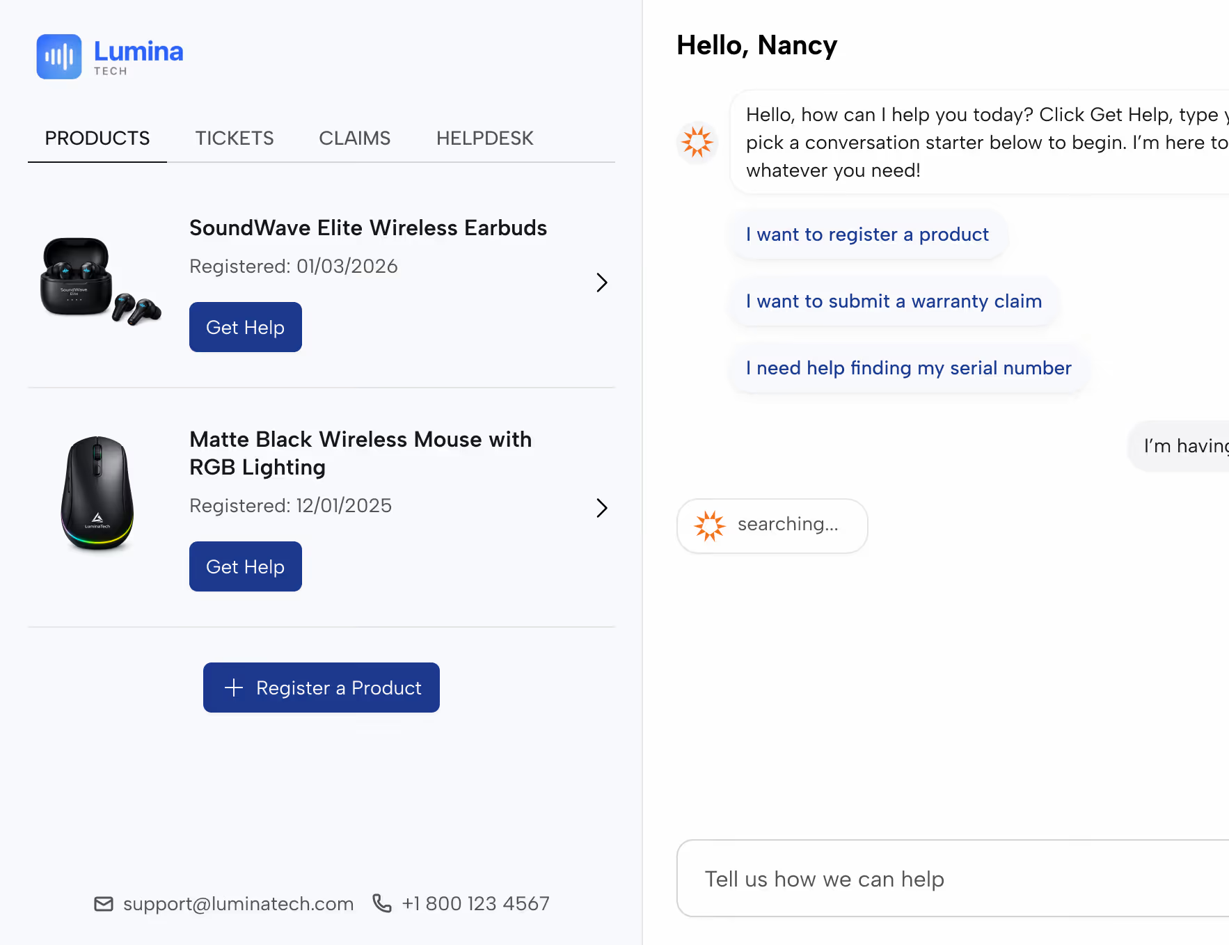The width and height of the screenshot is (1229, 945).
Task: Click the SoundWave earbuds product image
Action: tap(100, 281)
